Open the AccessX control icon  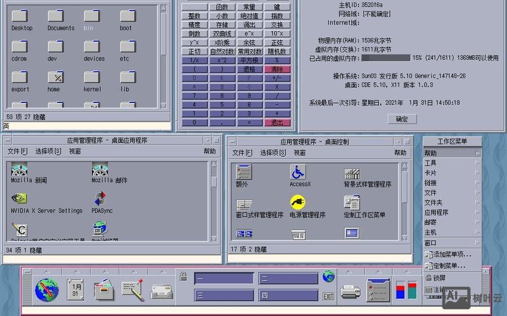coord(298,171)
